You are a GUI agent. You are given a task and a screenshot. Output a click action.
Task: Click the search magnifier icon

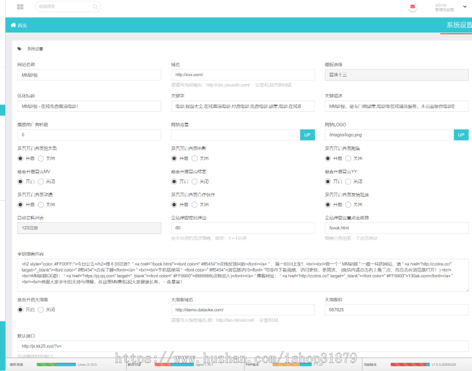[x=95, y=7]
